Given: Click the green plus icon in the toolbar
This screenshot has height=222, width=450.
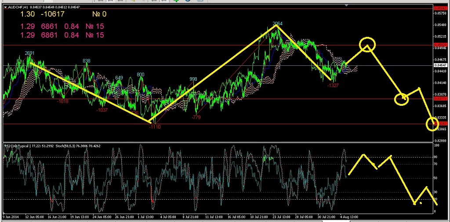Looking at the screenshot, I should tap(175, 1).
